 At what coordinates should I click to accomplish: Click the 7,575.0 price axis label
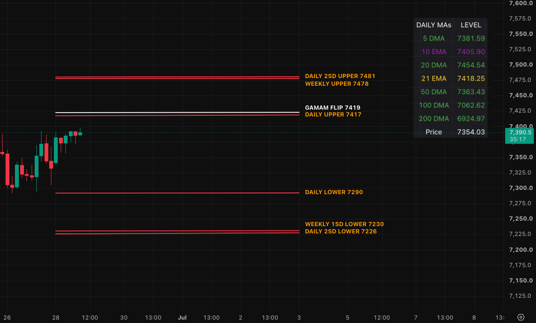520,18
